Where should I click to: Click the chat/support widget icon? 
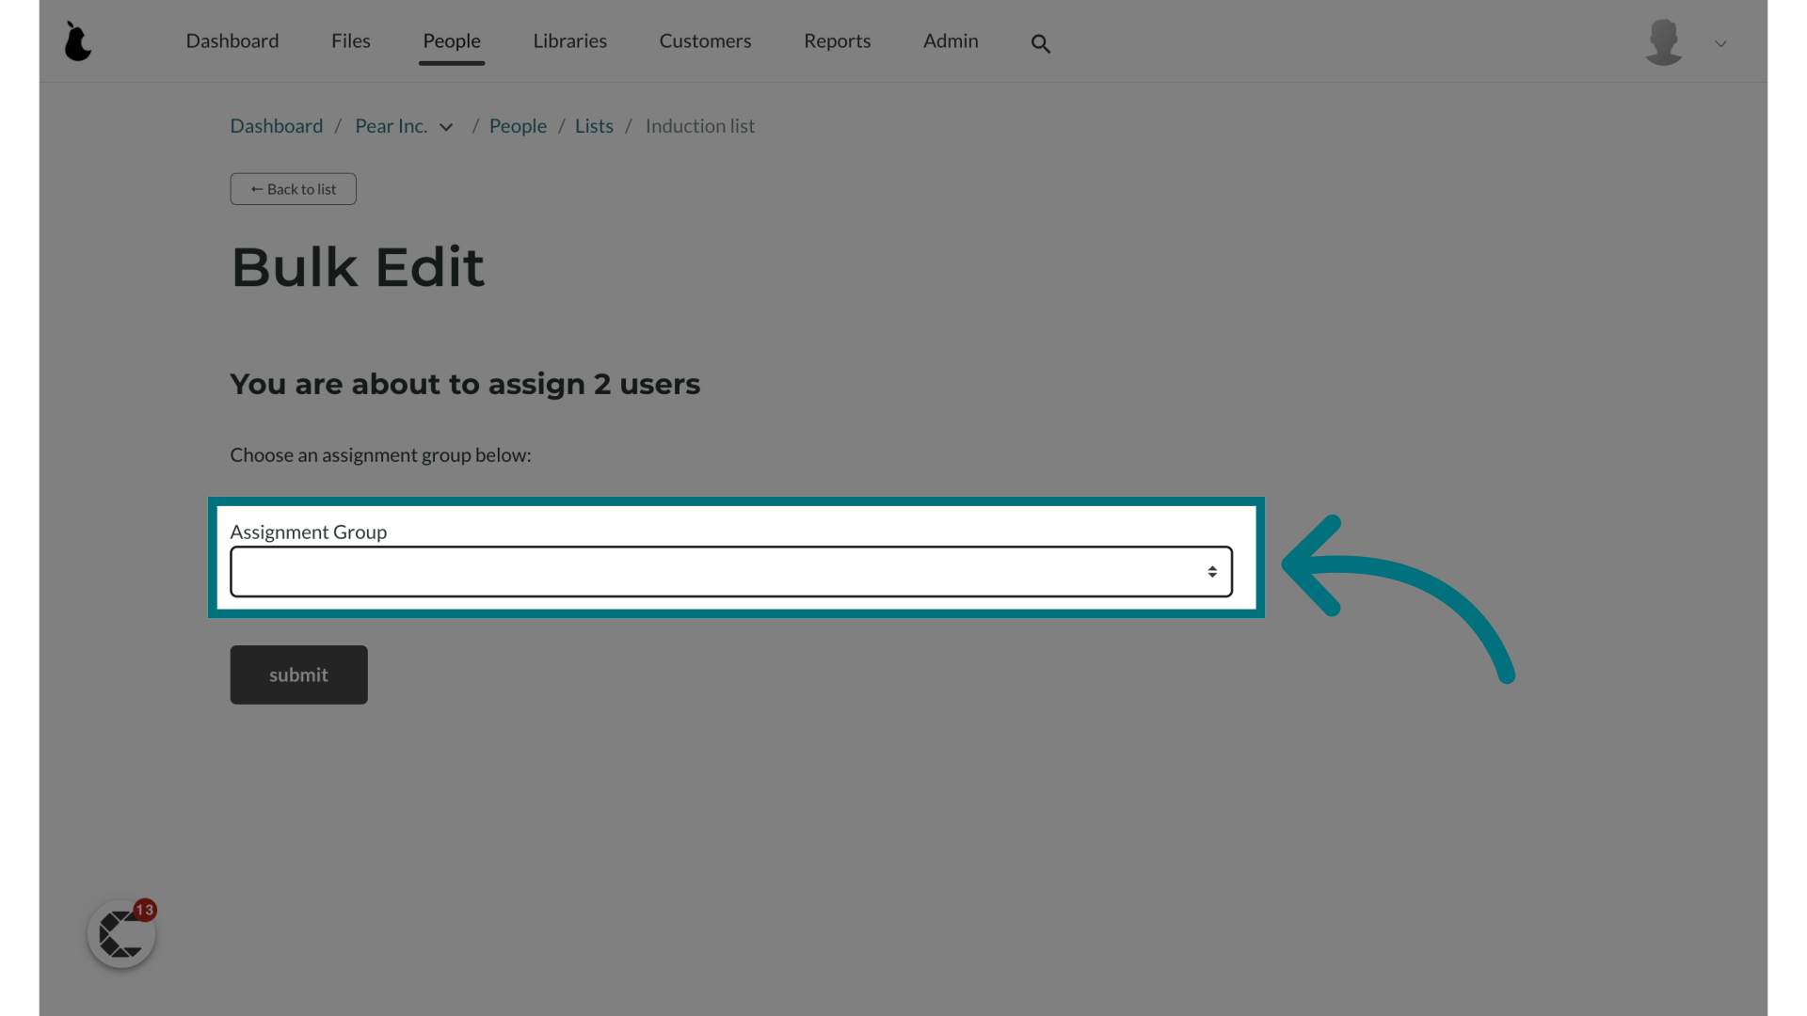click(120, 933)
